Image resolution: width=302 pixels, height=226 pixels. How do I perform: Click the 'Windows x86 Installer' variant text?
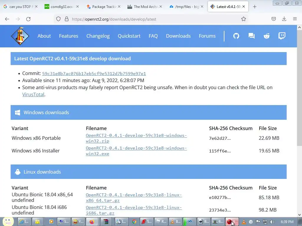pyautogui.click(x=36, y=151)
